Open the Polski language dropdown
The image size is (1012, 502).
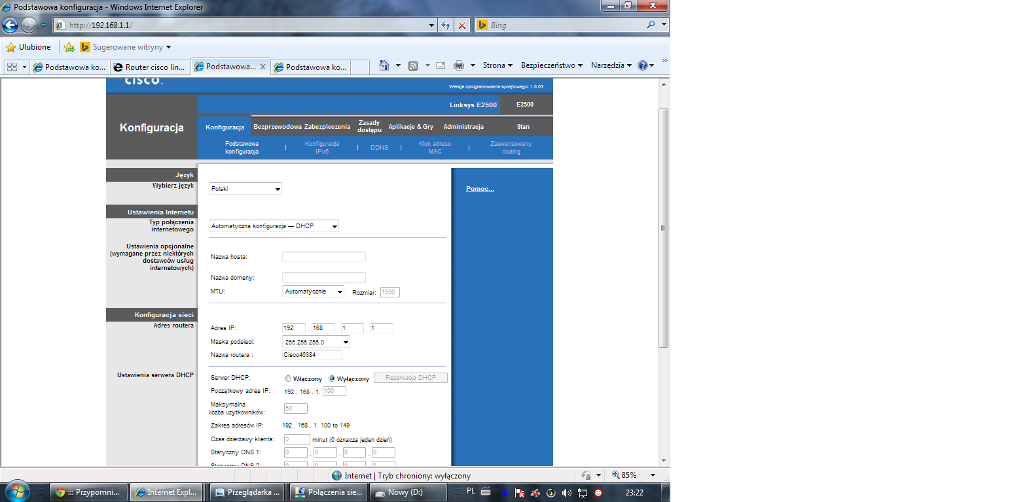[x=245, y=189]
